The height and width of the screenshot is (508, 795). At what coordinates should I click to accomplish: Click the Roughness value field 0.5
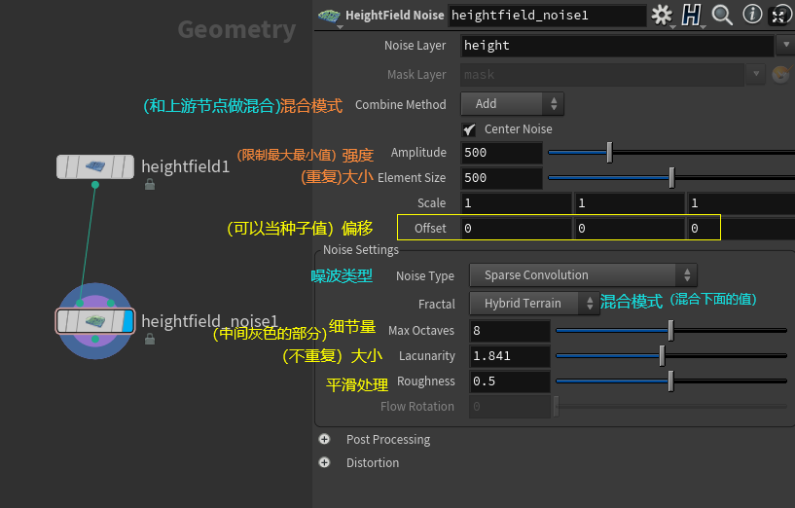pos(510,381)
